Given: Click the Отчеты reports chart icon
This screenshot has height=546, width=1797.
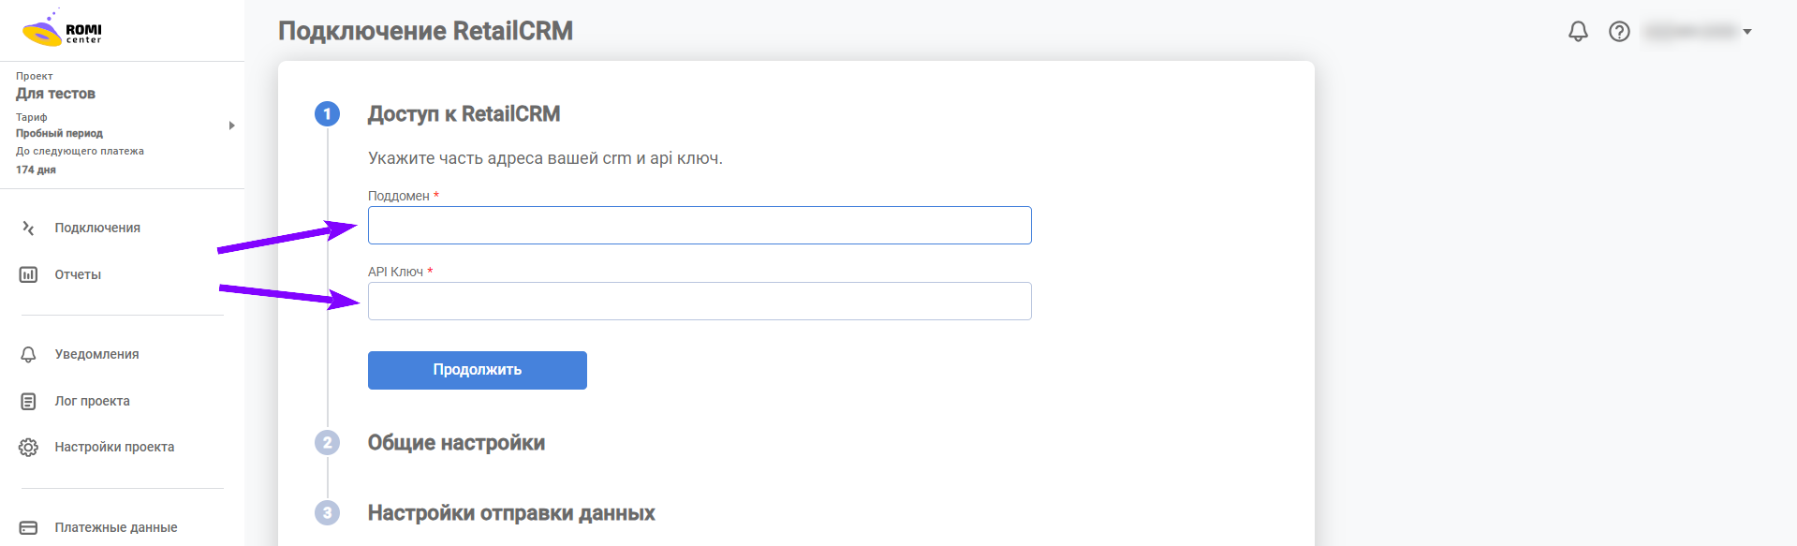Looking at the screenshot, I should (28, 274).
